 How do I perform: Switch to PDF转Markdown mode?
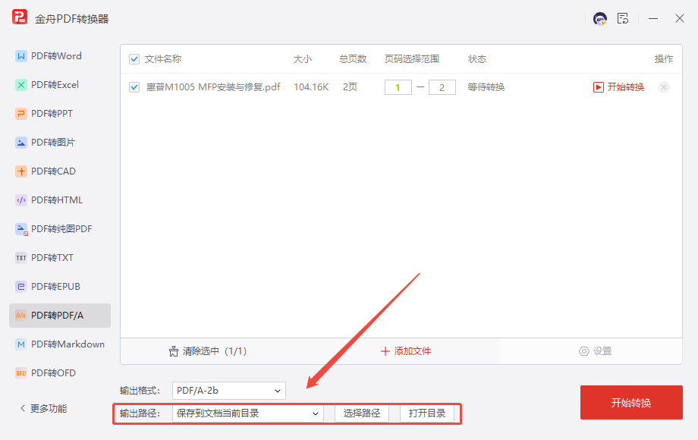pos(60,344)
